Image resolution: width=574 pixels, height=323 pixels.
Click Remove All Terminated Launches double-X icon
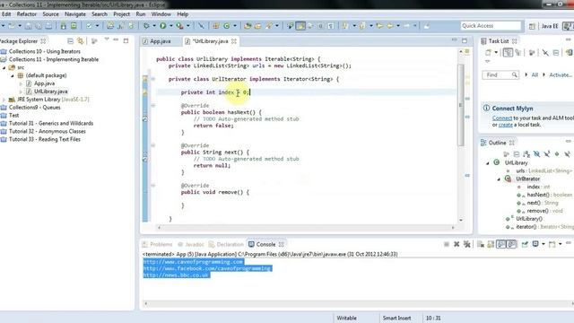pos(466,244)
